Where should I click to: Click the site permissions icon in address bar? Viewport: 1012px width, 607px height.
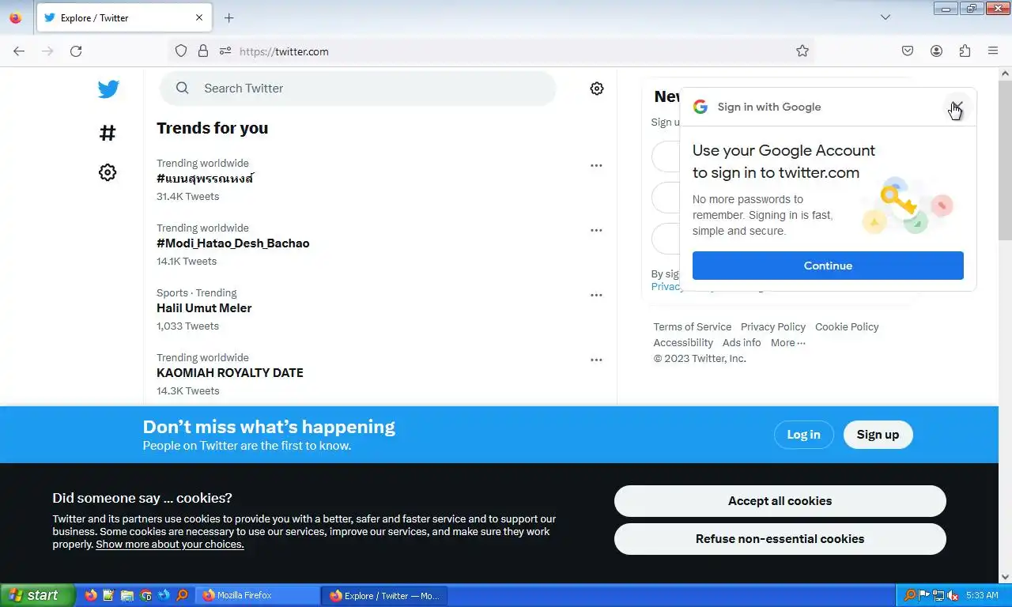pos(225,51)
